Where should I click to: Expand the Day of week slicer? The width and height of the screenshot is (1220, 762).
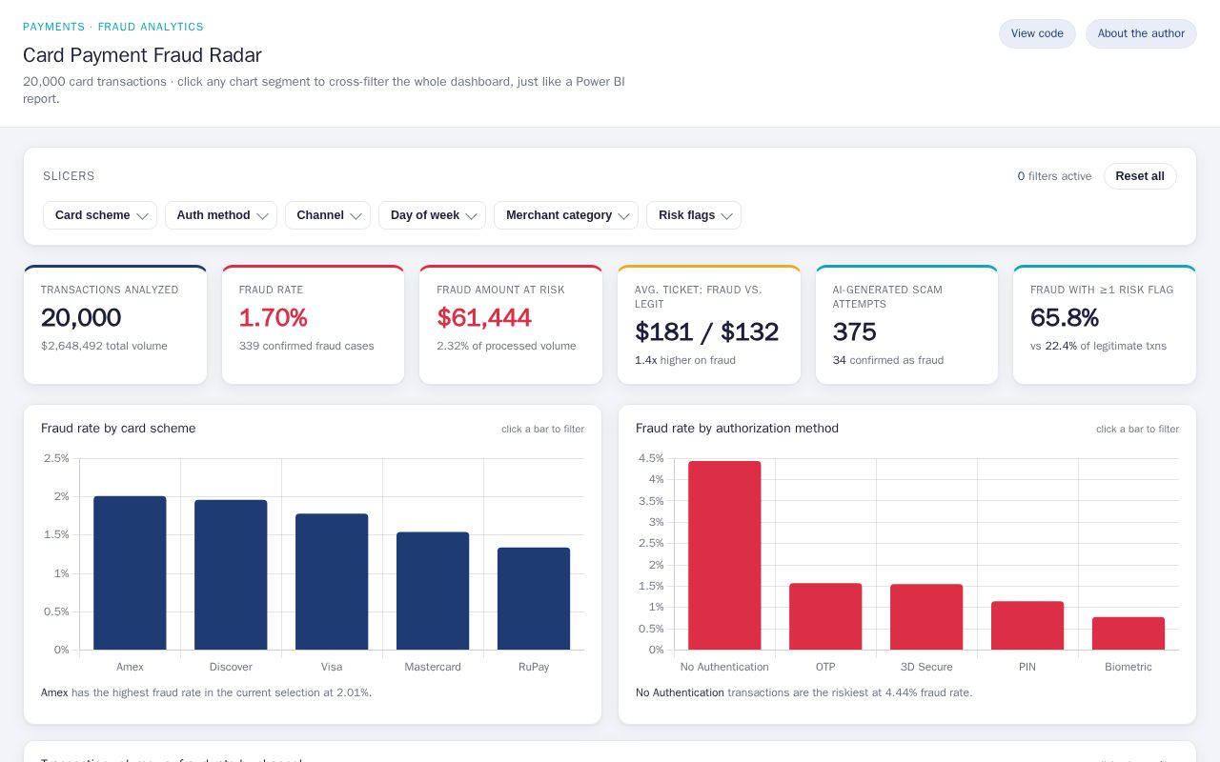[432, 215]
